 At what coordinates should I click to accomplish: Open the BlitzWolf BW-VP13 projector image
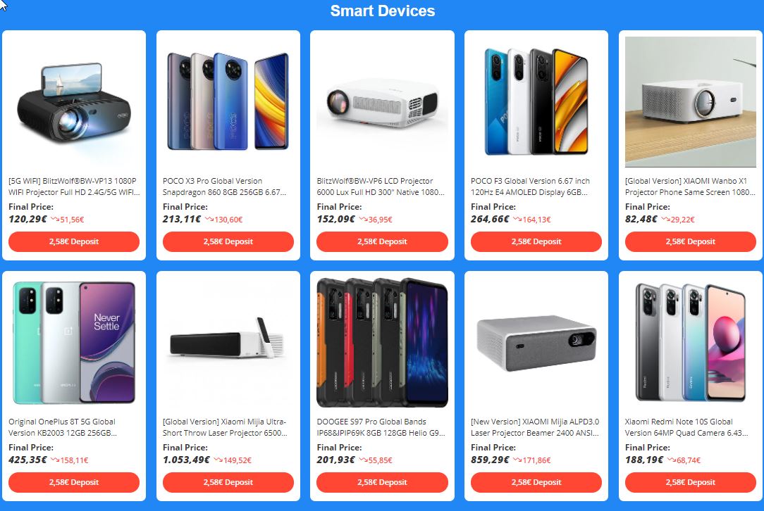click(x=74, y=102)
